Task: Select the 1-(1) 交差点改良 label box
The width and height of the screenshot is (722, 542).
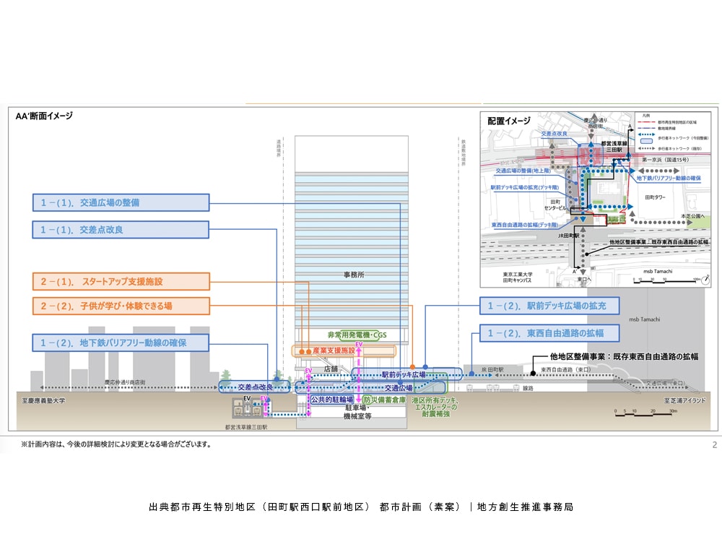Action: coord(121,230)
